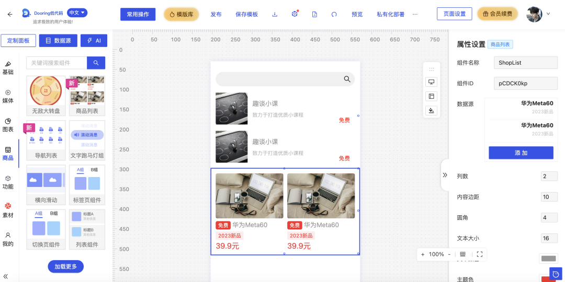This screenshot has height=282, width=565.
Task: Click 添加 to add a data source item
Action: pyautogui.click(x=521, y=153)
